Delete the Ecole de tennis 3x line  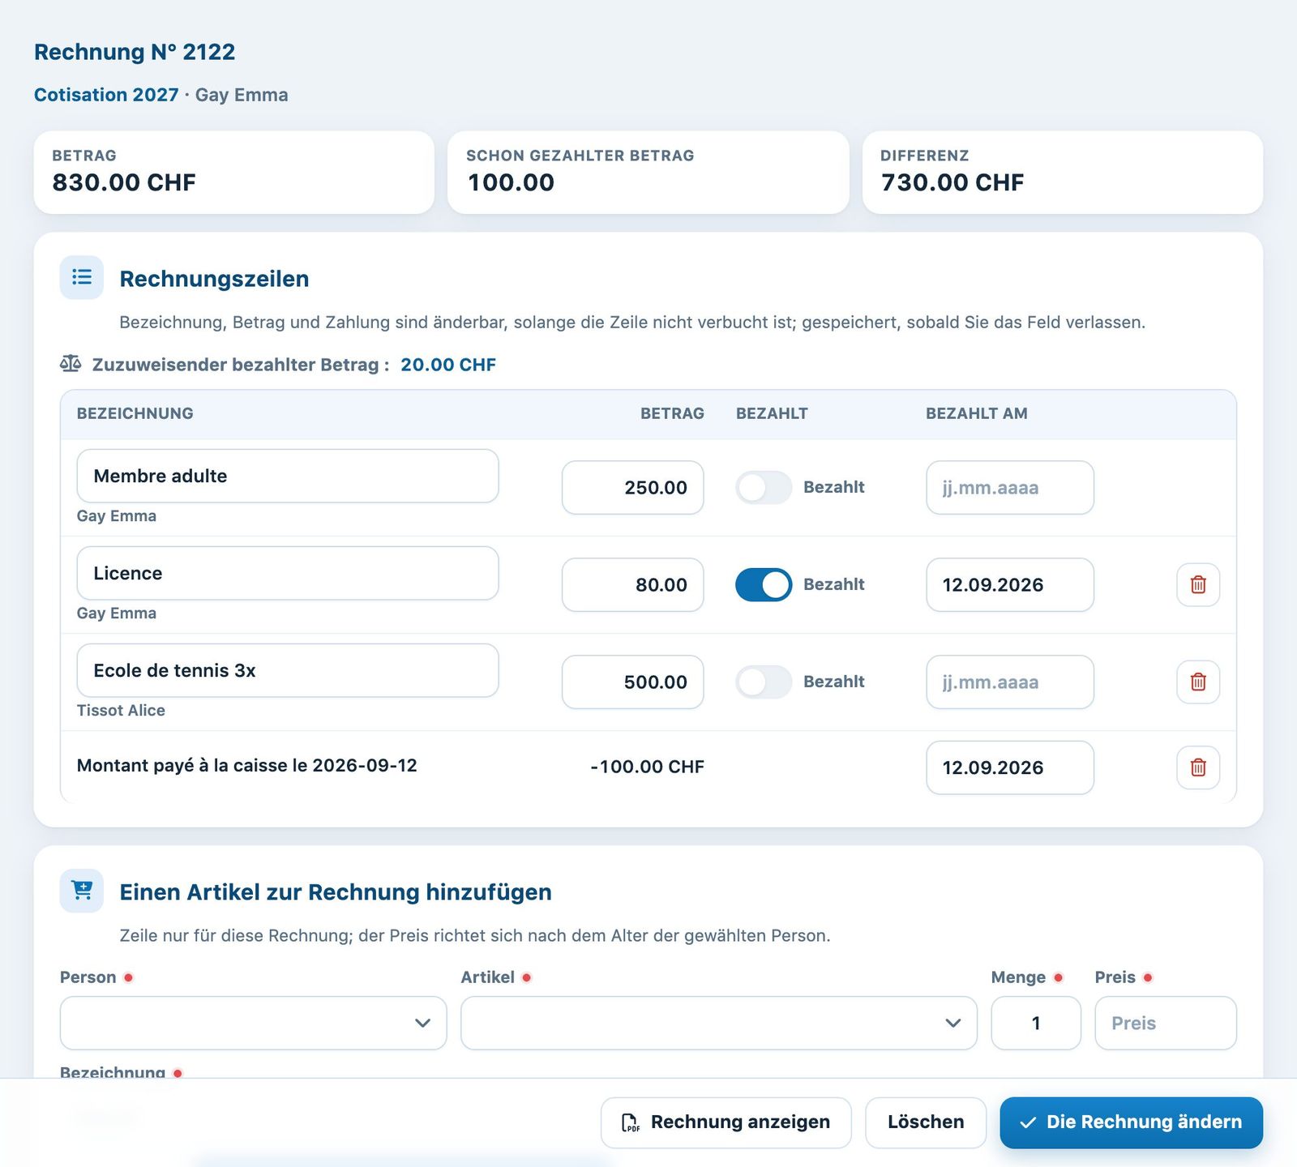1198,682
